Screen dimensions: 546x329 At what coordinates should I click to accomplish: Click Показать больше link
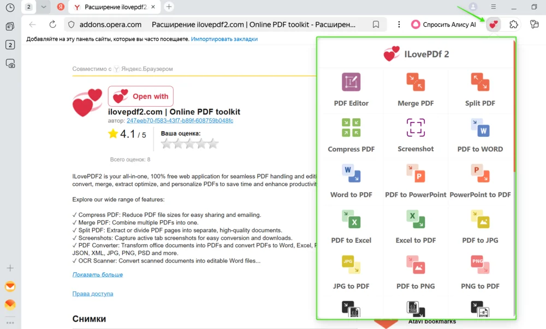(x=98, y=275)
